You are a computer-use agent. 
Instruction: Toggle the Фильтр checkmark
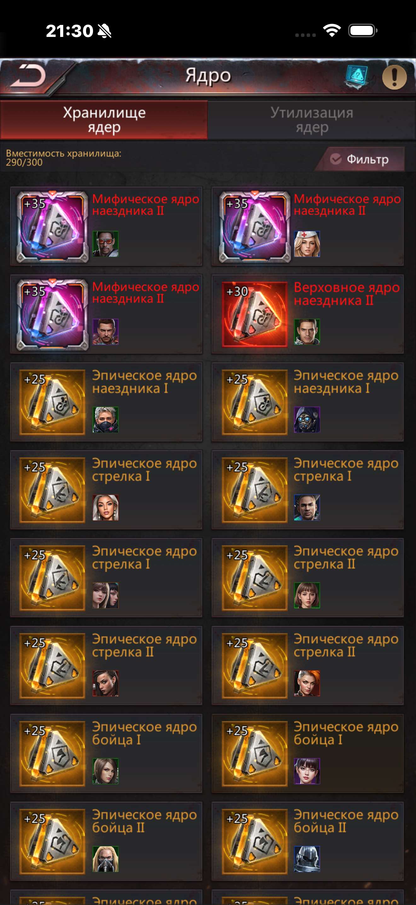336,159
